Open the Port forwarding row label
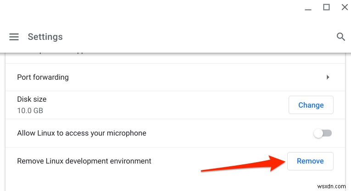Viewport: 351px width, 191px height. [43, 77]
